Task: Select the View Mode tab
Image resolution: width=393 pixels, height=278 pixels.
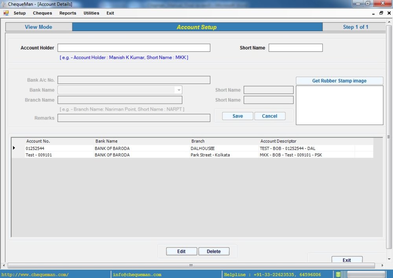Action: click(38, 27)
